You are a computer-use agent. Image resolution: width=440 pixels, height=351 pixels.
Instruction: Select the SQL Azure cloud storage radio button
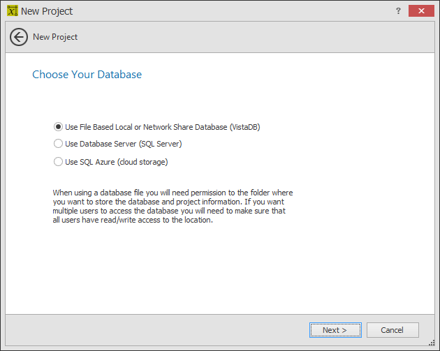click(x=58, y=162)
